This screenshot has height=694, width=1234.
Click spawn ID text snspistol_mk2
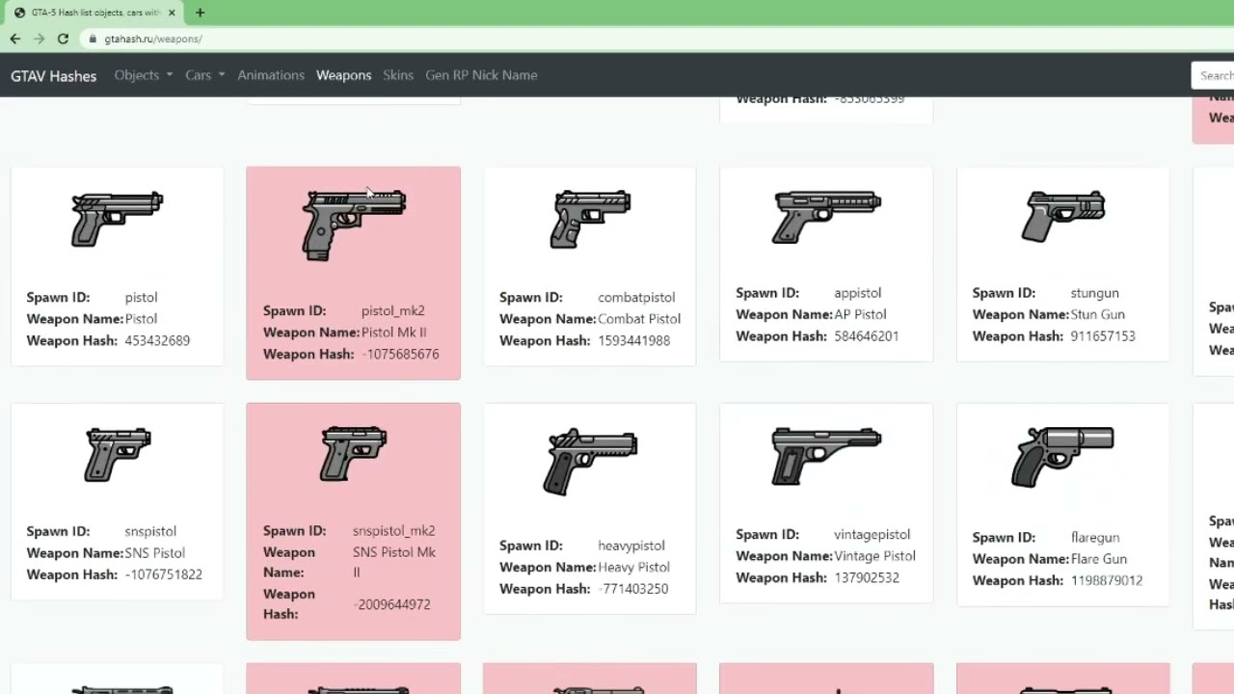(393, 531)
